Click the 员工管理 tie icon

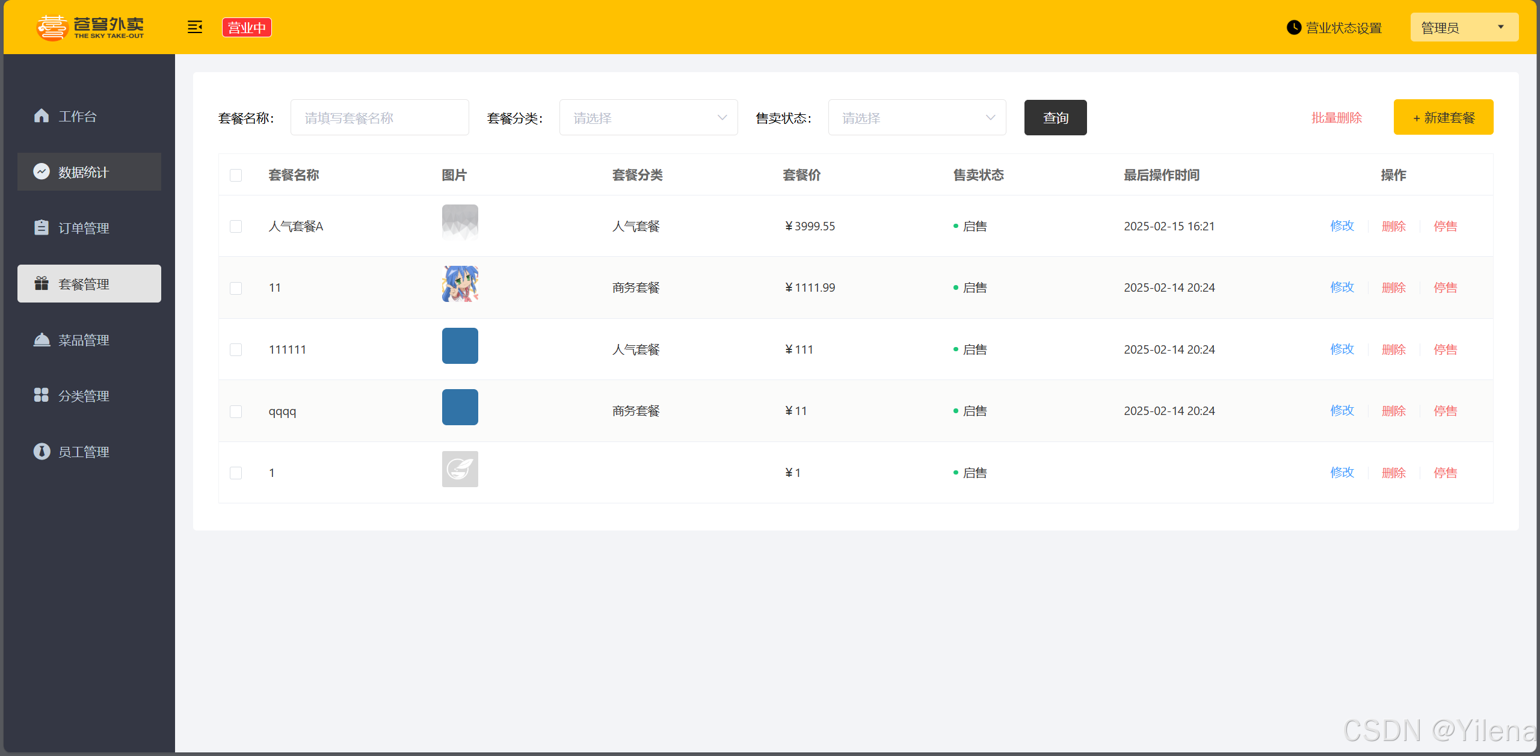coord(42,451)
